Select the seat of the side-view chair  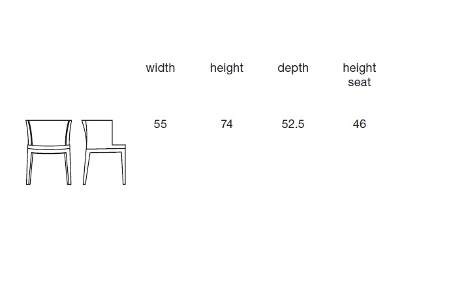tap(106, 149)
